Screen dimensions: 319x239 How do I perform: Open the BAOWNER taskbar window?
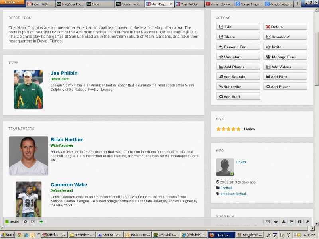coord(165,235)
